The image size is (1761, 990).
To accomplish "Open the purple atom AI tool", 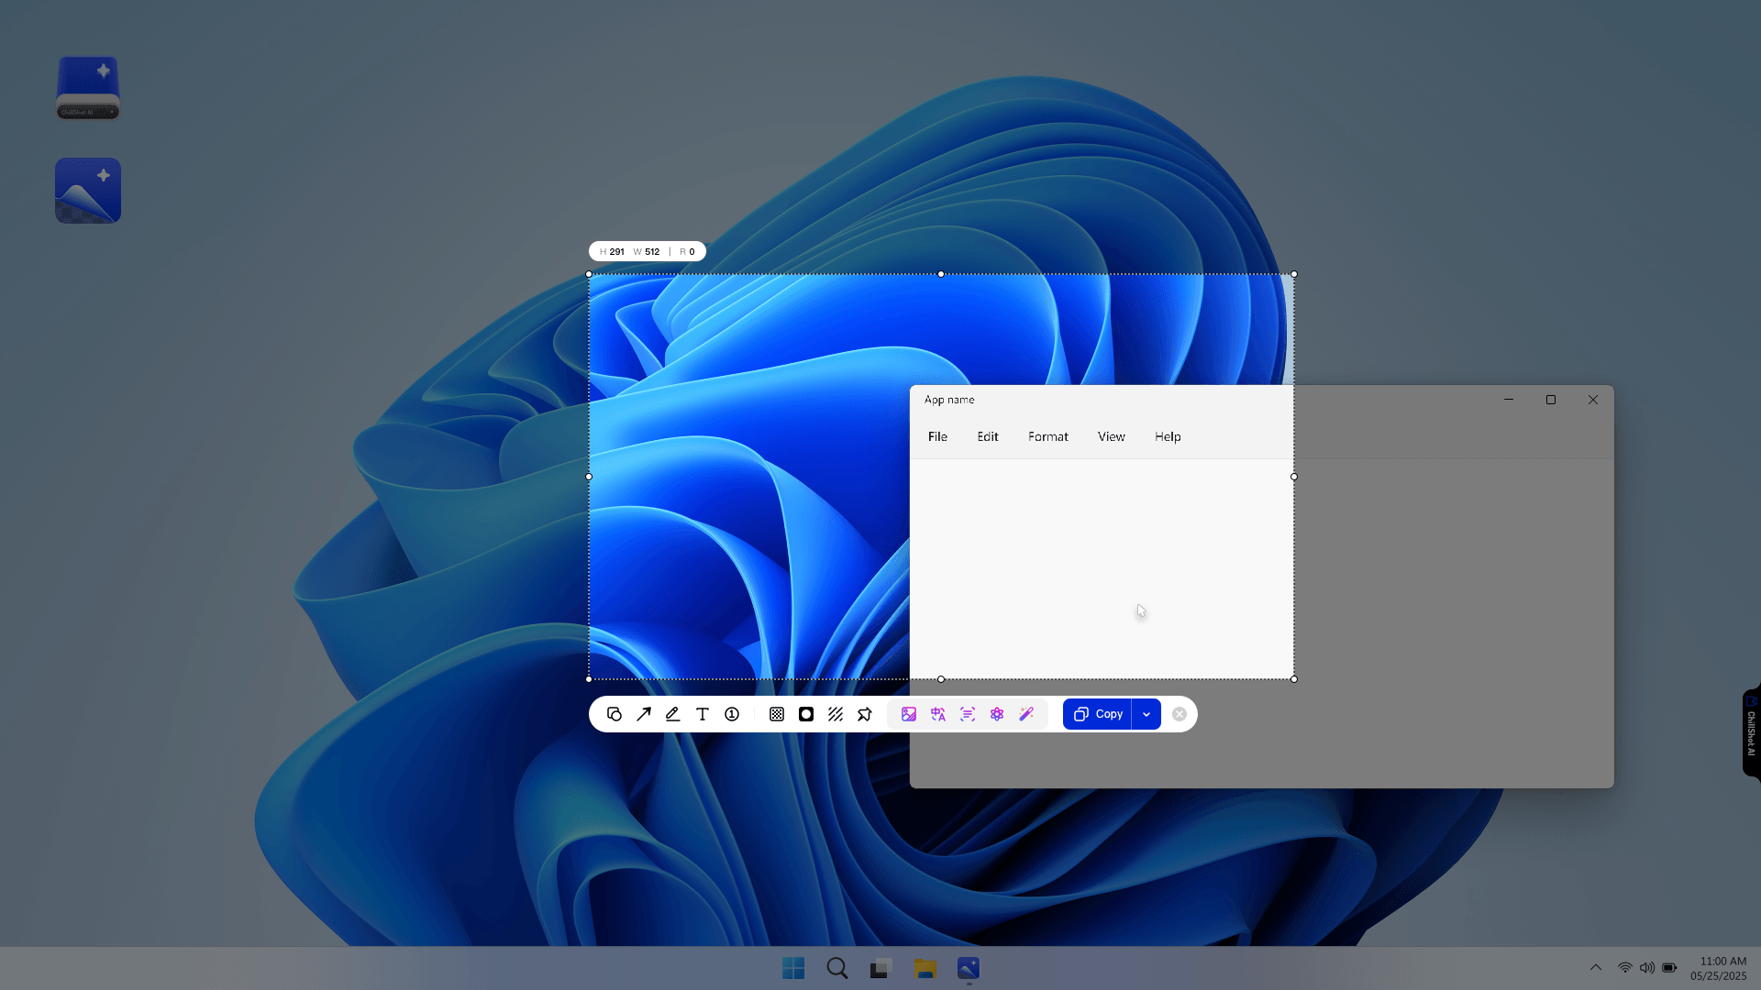I will tap(997, 714).
